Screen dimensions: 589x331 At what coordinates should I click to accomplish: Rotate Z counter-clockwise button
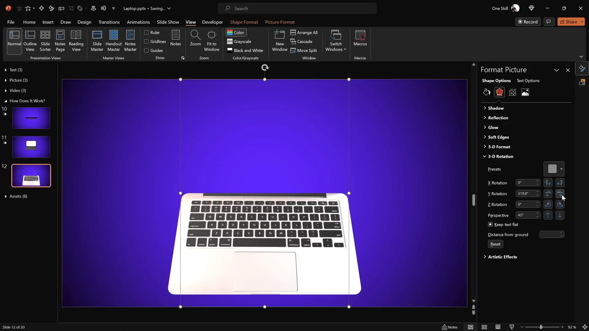tap(560, 204)
